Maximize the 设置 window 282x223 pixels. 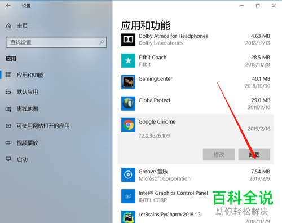pos(258,6)
